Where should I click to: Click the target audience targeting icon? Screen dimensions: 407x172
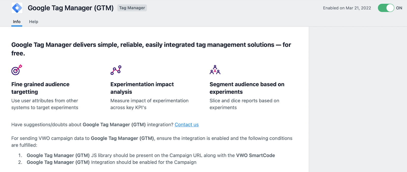[x=17, y=70]
